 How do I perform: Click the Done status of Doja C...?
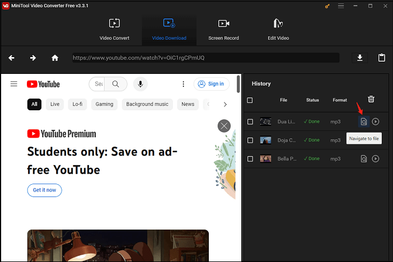point(311,140)
